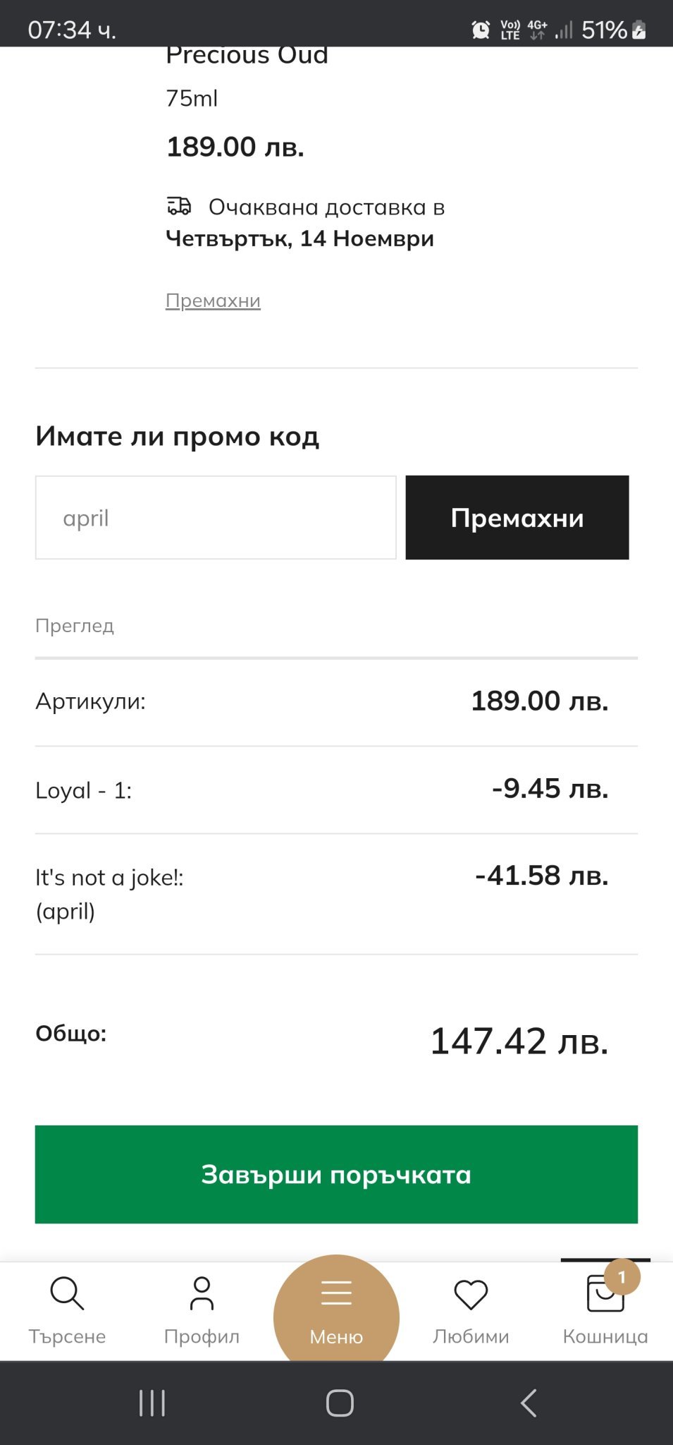This screenshot has height=1445, width=673.
Task: Click underlined Премахни link under product
Action: [x=213, y=301]
